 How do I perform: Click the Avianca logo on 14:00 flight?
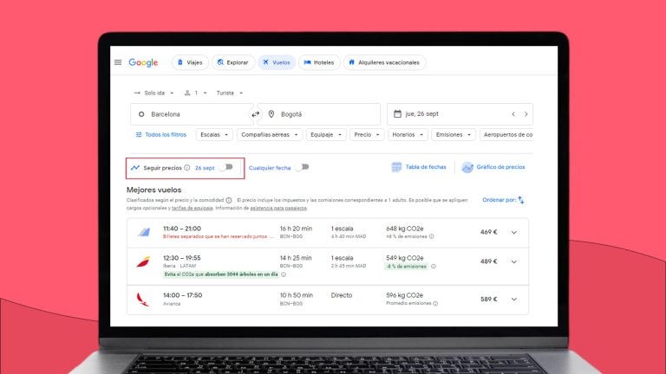(143, 300)
